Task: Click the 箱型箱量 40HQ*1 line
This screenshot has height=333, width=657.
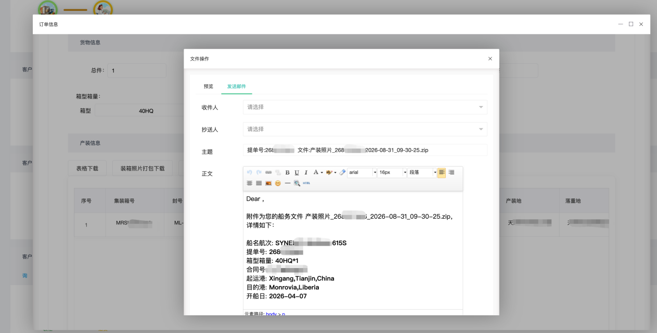Action: click(272, 261)
